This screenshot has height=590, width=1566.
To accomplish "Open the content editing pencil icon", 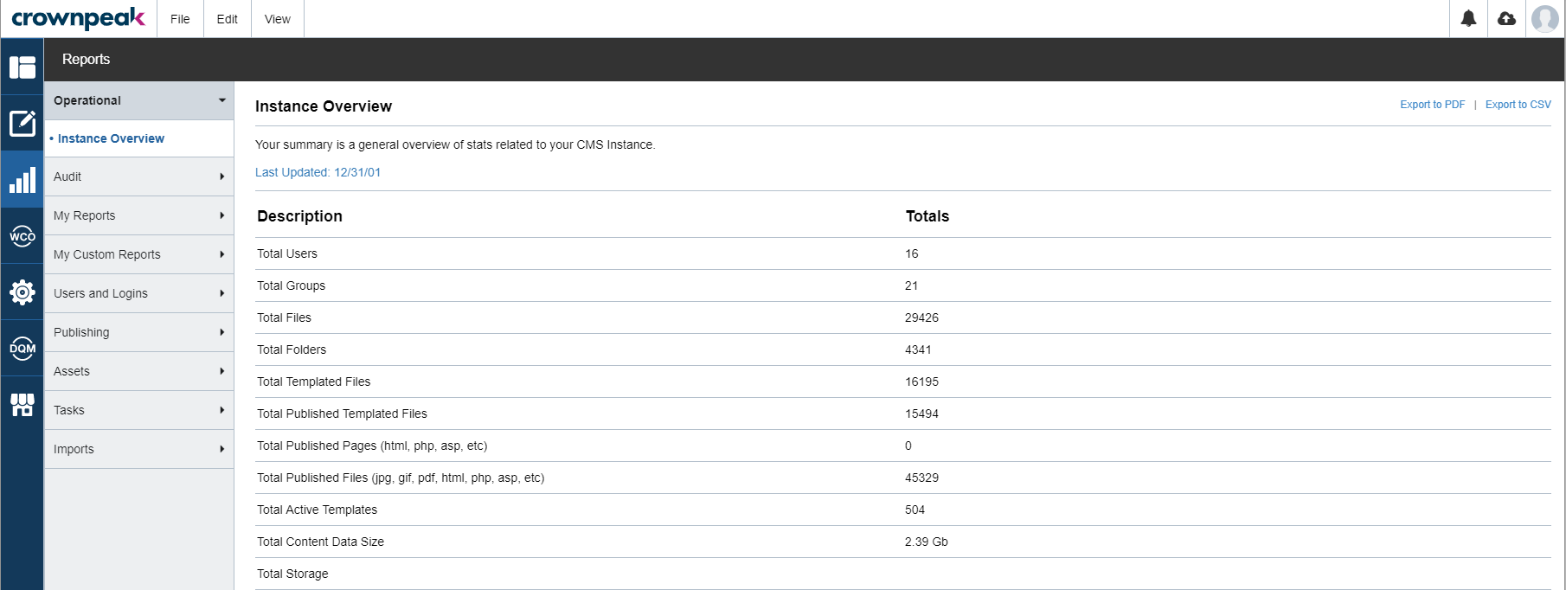I will 22,123.
